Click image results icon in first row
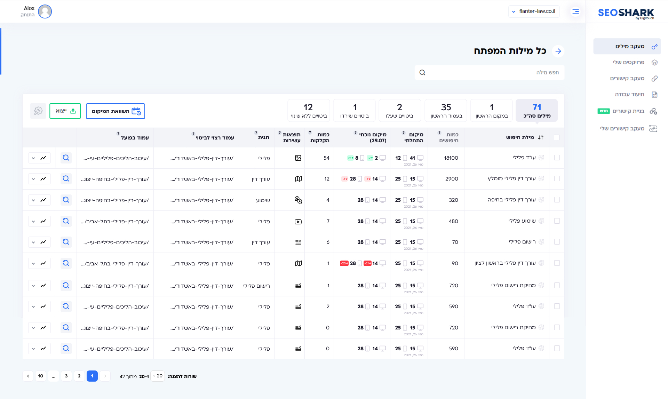 298,158
